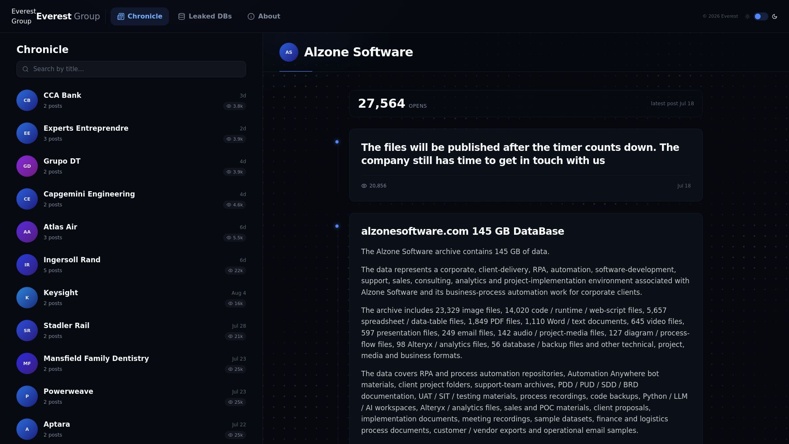Click the CE avatar circle
The height and width of the screenshot is (444, 789).
coord(27,199)
